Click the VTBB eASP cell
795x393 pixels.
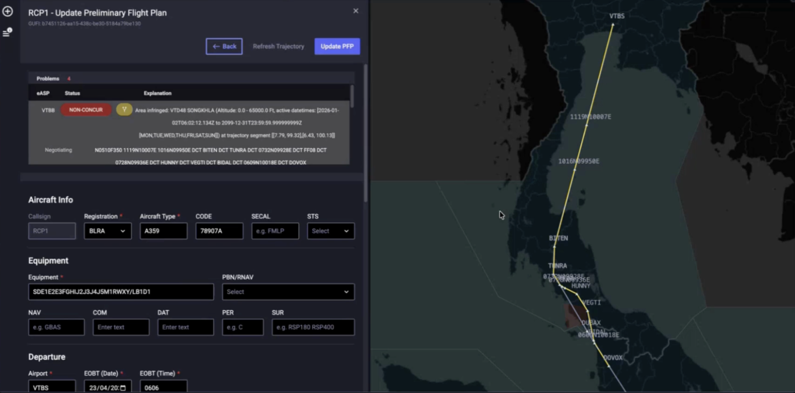tap(48, 110)
